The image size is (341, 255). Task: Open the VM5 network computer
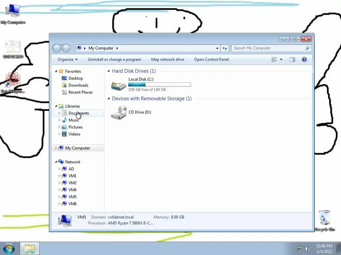(72, 197)
